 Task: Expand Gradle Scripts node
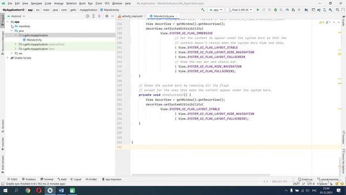click(x=8, y=58)
